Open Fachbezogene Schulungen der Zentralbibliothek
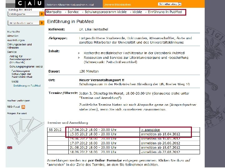 [22, 74]
